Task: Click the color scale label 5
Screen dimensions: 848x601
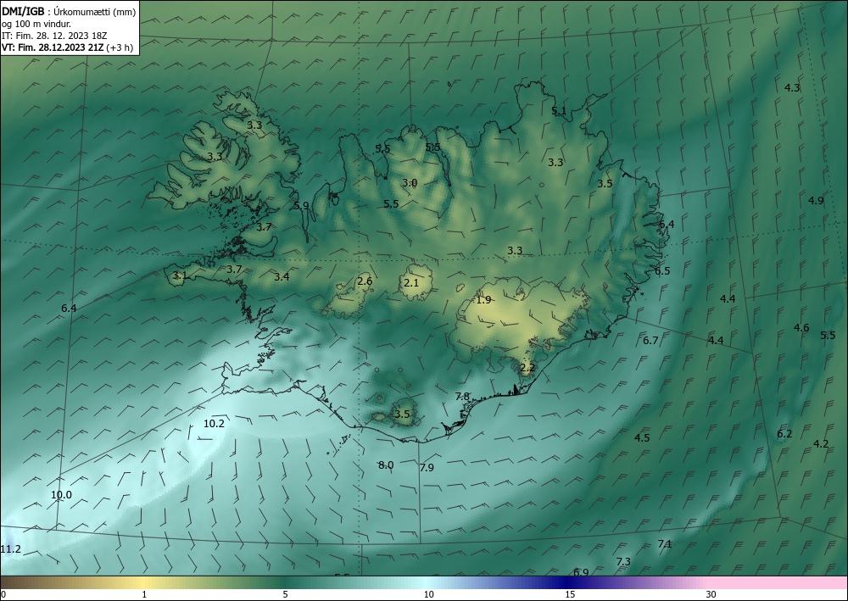Action: (x=285, y=594)
